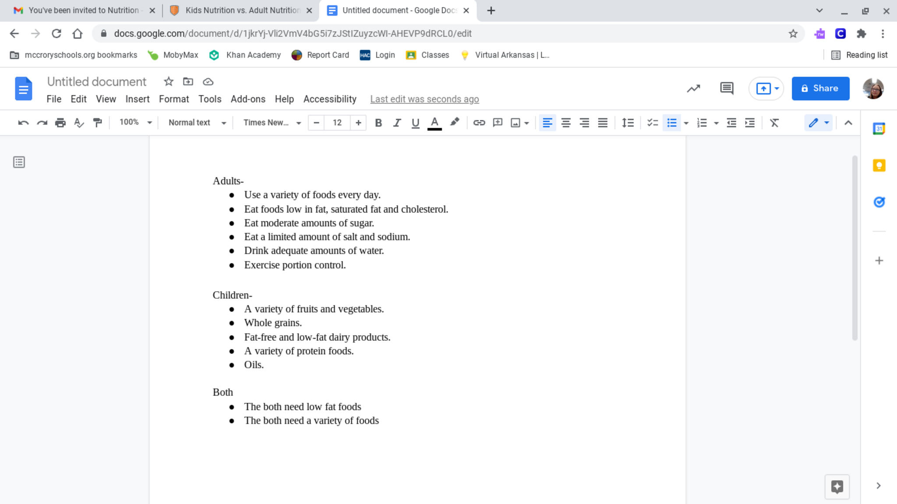The width and height of the screenshot is (897, 504).
Task: Switch to the Kids Nutrition vs. Adult tab
Action: (x=242, y=11)
